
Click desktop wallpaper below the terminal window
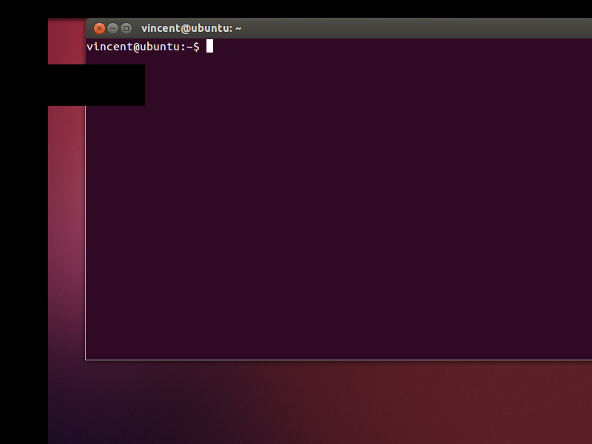click(x=333, y=403)
